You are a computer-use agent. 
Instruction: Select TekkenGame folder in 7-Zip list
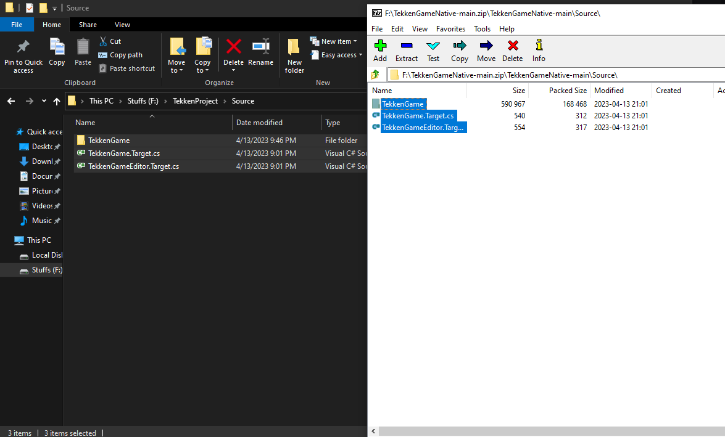coord(402,104)
